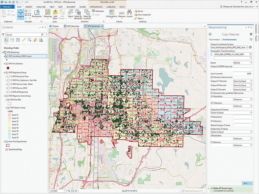Image resolution: width=259 pixels, height=194 pixels.
Task: Toggle KDF_Incidents_2016$_Layer visibility
Action: click(x=7, y=56)
